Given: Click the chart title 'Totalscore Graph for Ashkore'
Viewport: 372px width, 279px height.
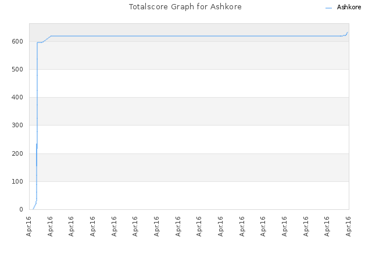Looking at the screenshot, I should coord(185,7).
